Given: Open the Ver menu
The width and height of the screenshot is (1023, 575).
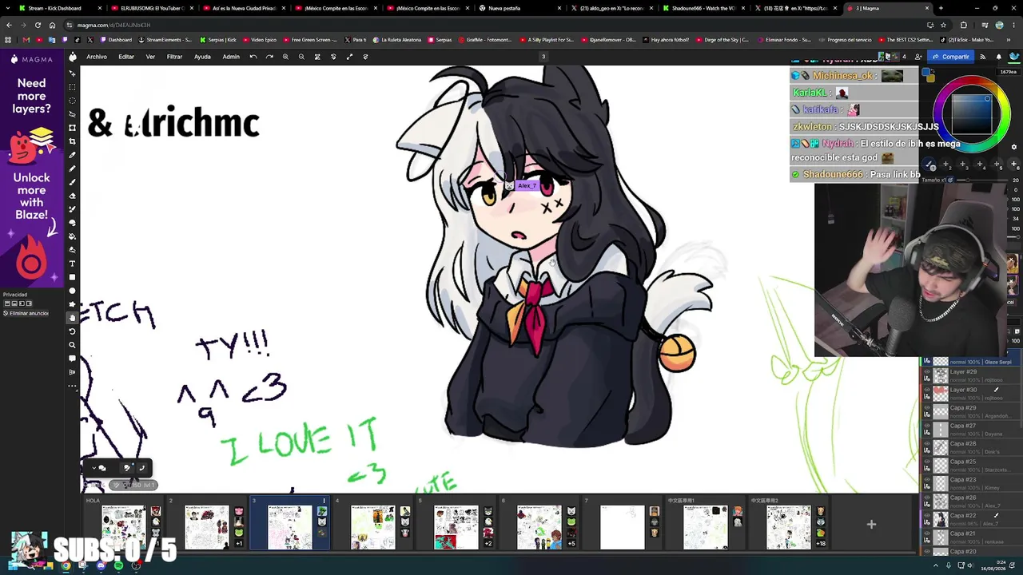Looking at the screenshot, I should click(x=150, y=57).
